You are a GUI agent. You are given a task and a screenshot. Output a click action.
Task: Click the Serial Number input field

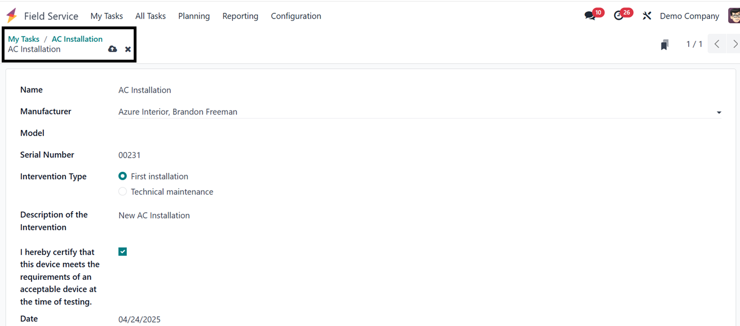pos(417,155)
